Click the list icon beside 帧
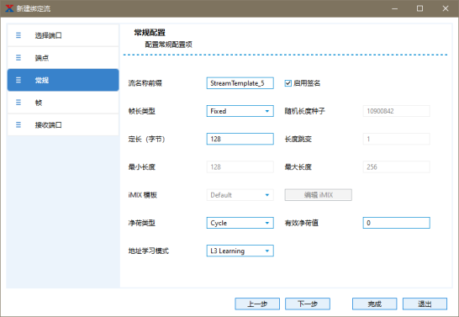The width and height of the screenshot is (459, 317). coord(18,103)
